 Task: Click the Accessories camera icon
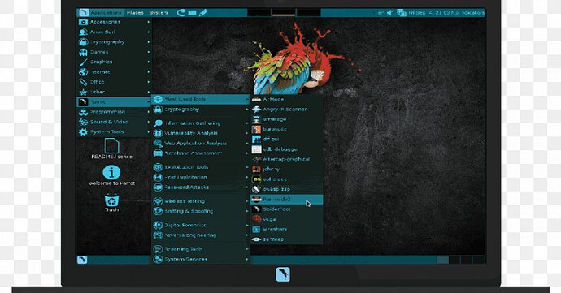click(x=83, y=22)
